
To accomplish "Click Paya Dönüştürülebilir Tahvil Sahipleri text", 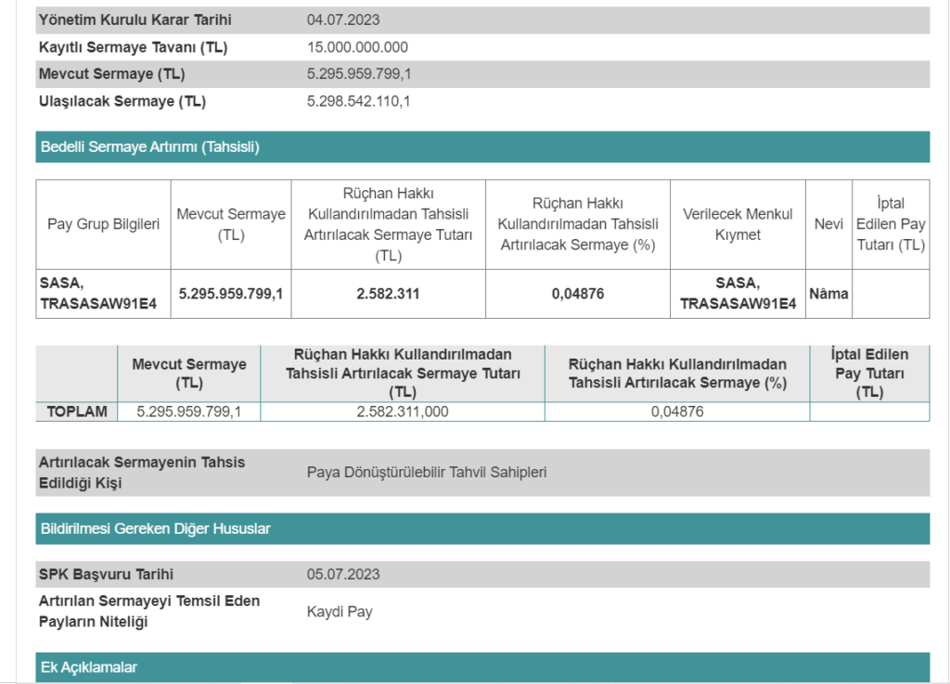I will point(427,472).
